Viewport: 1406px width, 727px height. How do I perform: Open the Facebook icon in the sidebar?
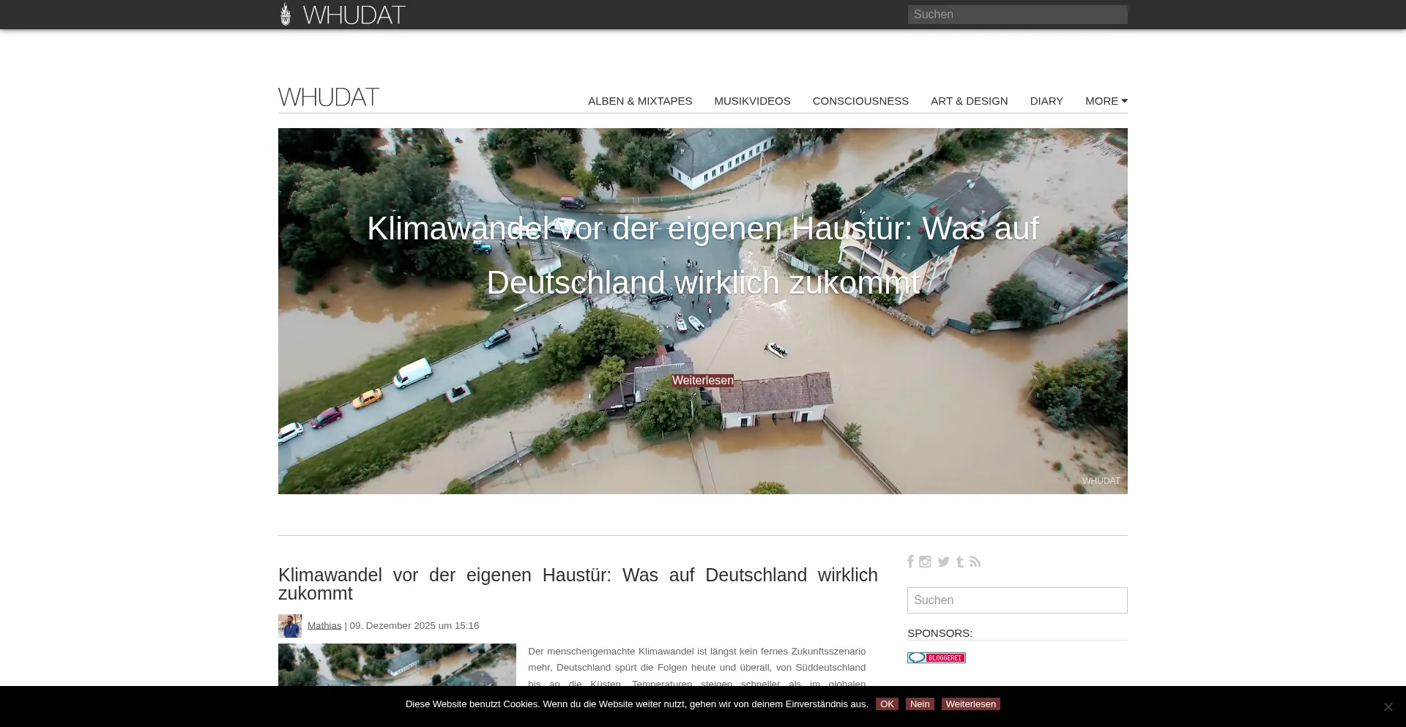[910, 562]
